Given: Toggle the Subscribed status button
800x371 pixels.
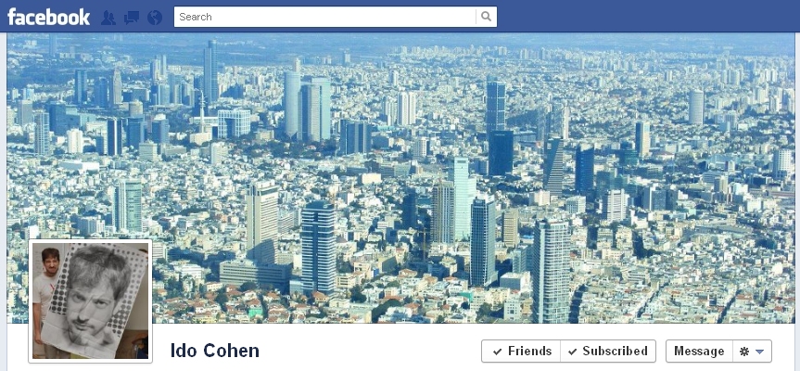Looking at the screenshot, I should (608, 352).
